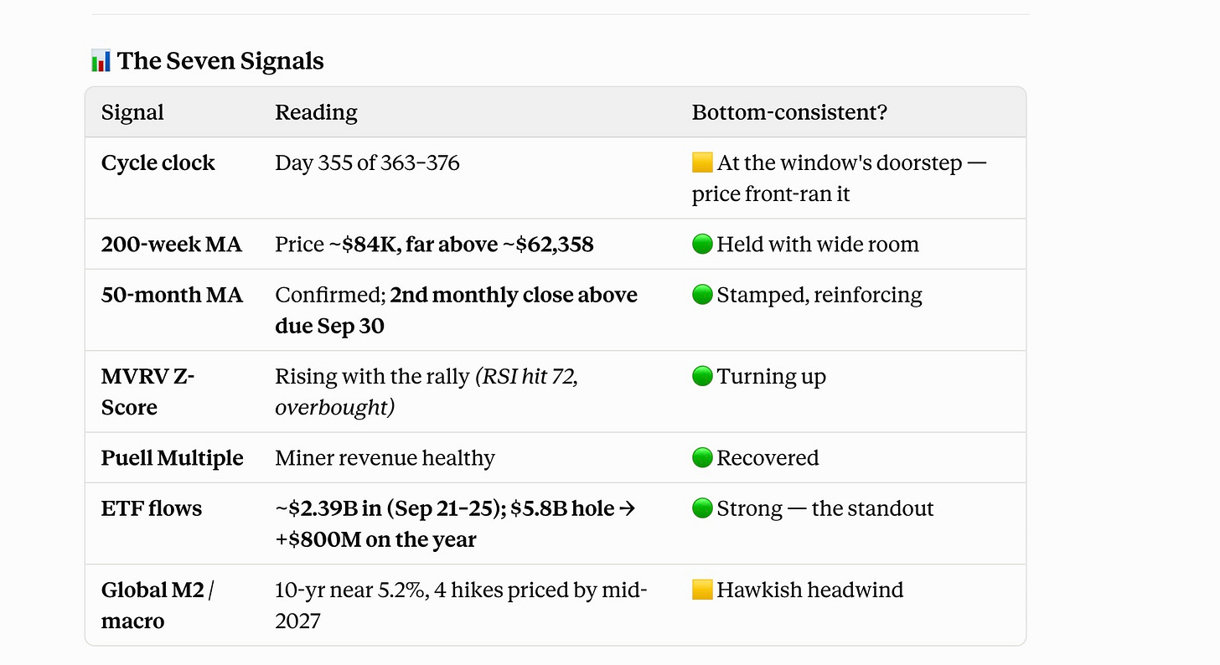
Task: Click the Bottom-consistent? column header
Action: click(x=789, y=112)
